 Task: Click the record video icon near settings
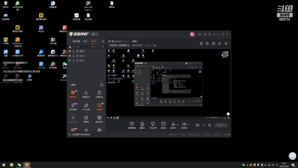[198, 125]
